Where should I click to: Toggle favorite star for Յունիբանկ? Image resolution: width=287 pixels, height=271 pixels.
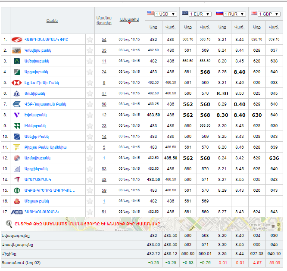point(90,93)
